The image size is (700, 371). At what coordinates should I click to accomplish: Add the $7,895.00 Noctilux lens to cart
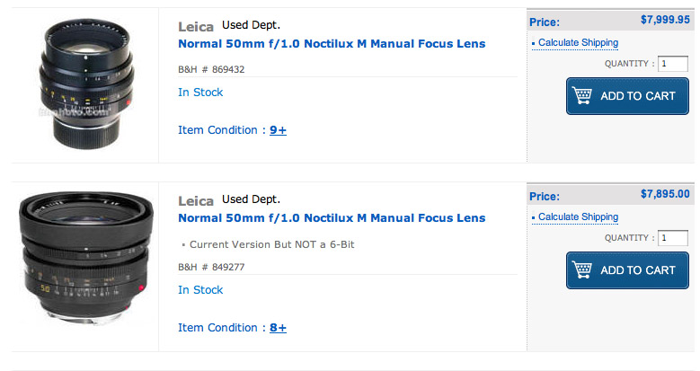pos(627,270)
